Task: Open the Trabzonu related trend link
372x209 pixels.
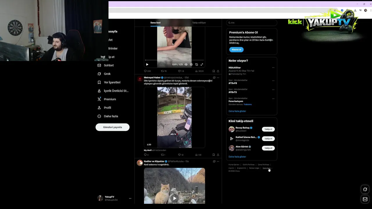Action: coord(248,105)
